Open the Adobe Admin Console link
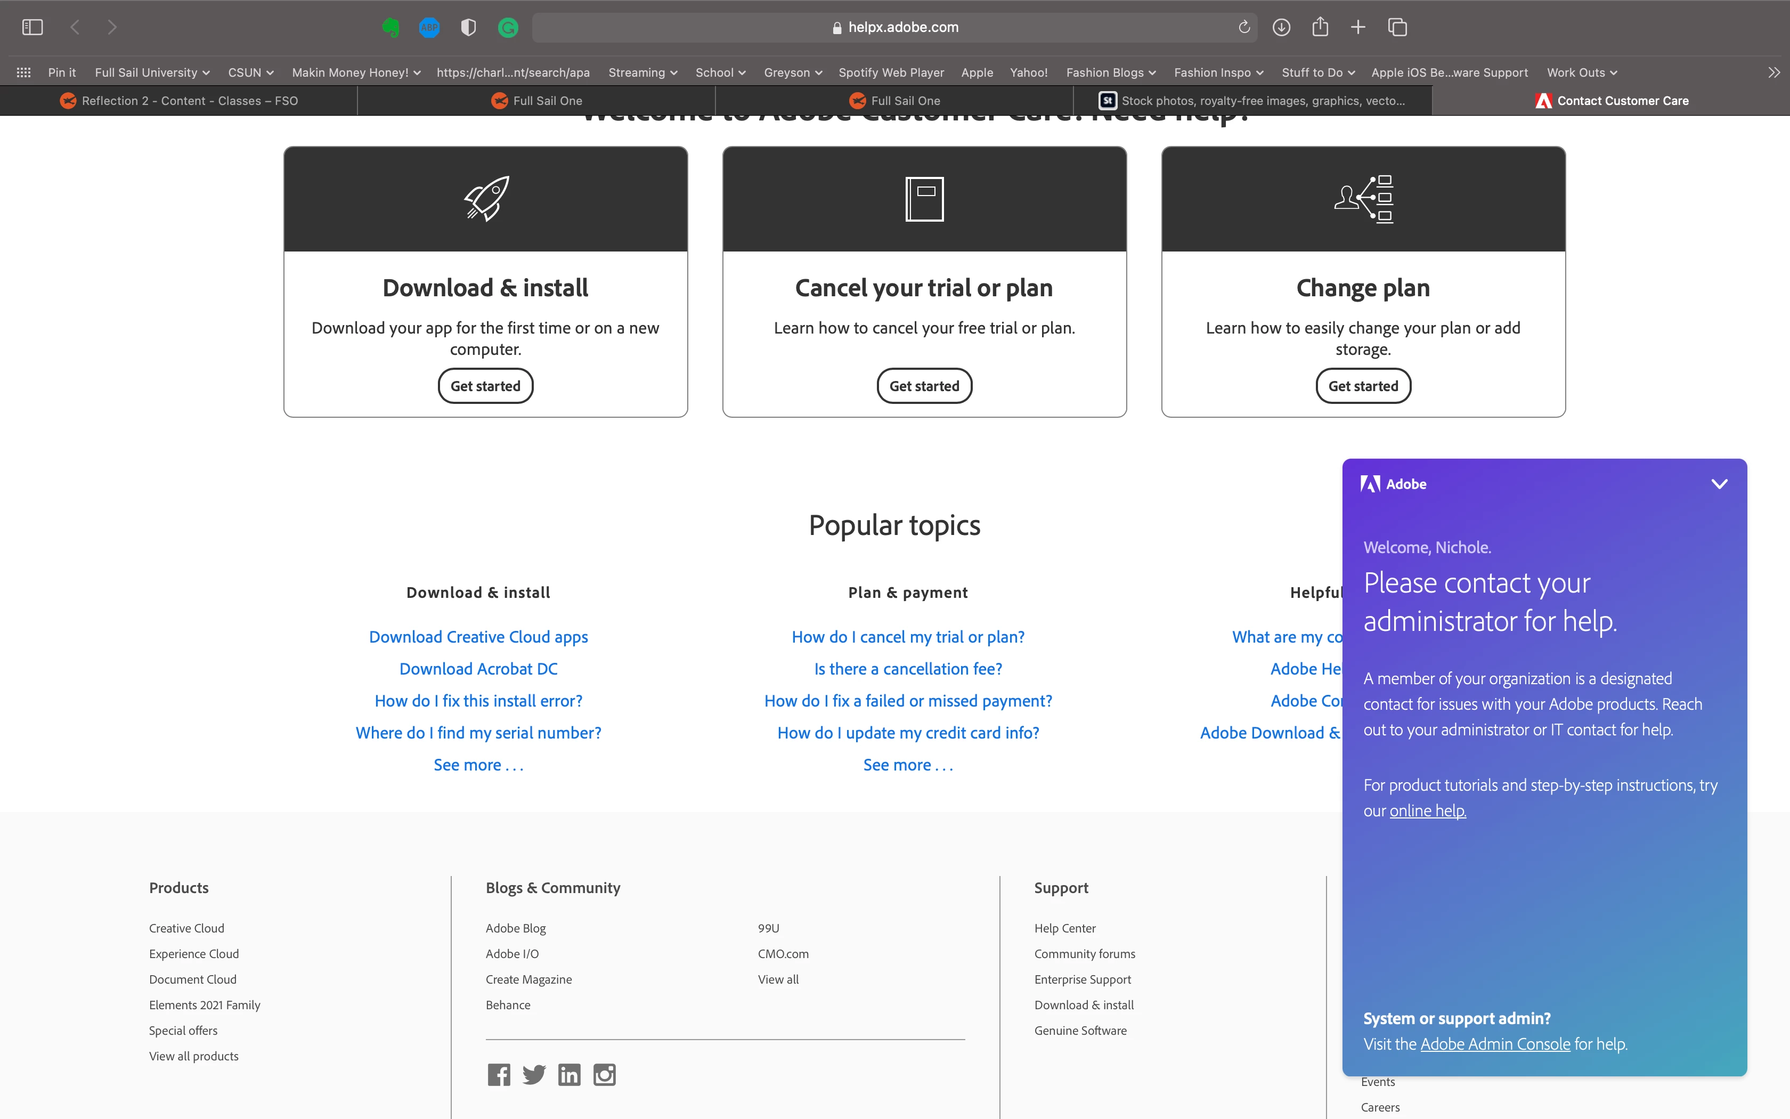Image resolution: width=1790 pixels, height=1119 pixels. [x=1495, y=1043]
